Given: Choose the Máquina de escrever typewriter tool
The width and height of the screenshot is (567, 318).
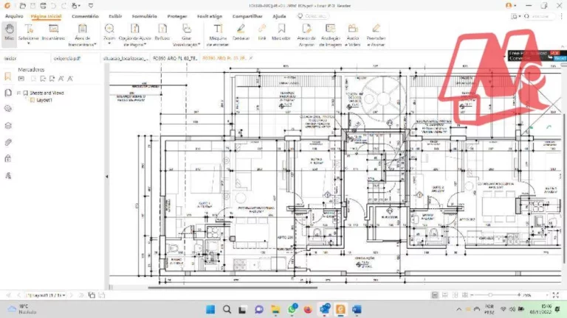Looking at the screenshot, I should point(218,35).
